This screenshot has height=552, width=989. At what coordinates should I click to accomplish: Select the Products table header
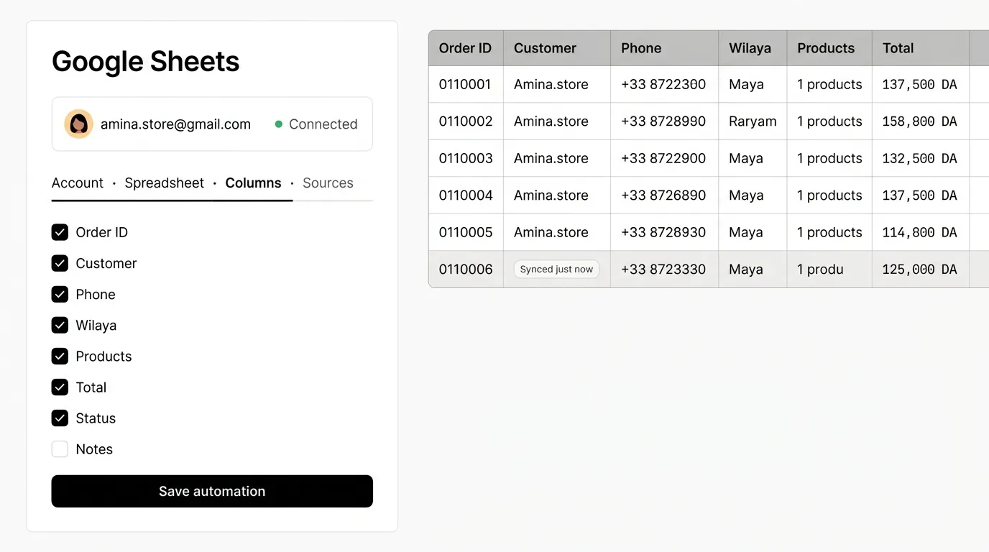pos(829,48)
